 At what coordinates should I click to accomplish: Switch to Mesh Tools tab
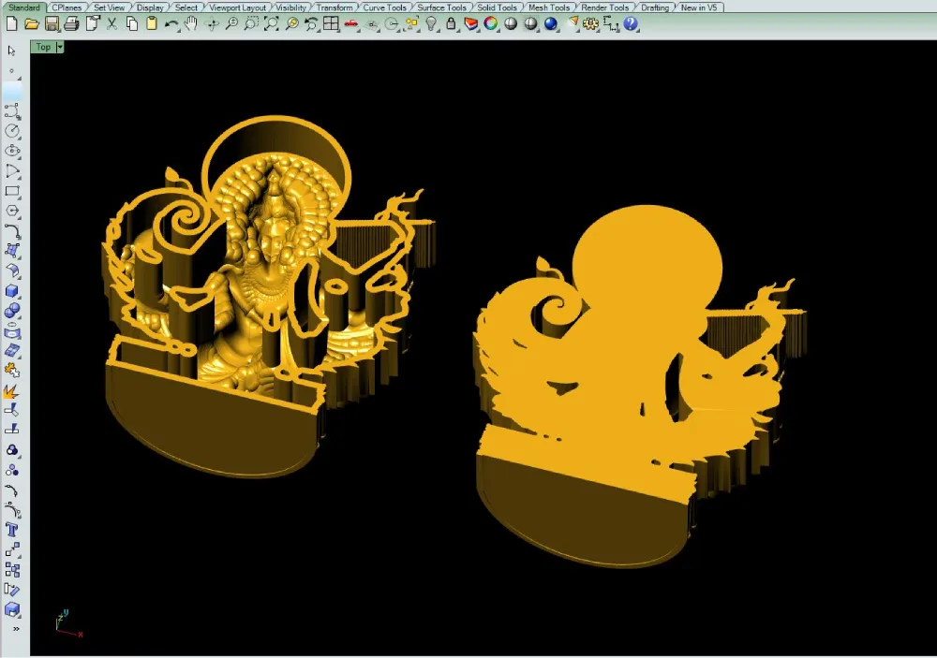point(548,7)
